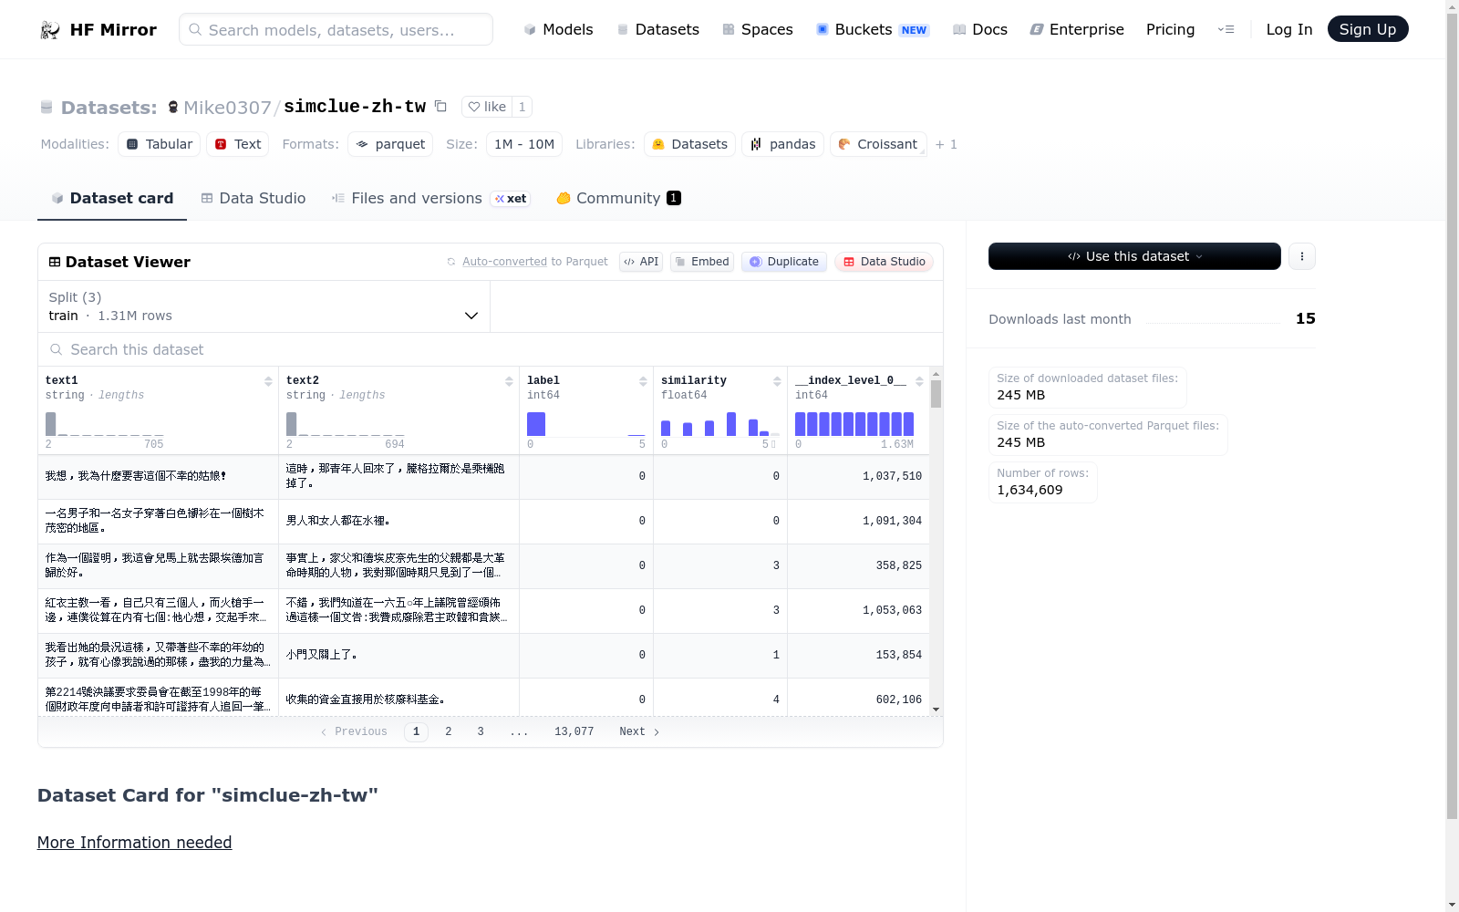Go to Pricing page
1459x912 pixels.
point(1170,29)
